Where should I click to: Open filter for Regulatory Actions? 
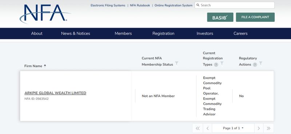(x=261, y=63)
